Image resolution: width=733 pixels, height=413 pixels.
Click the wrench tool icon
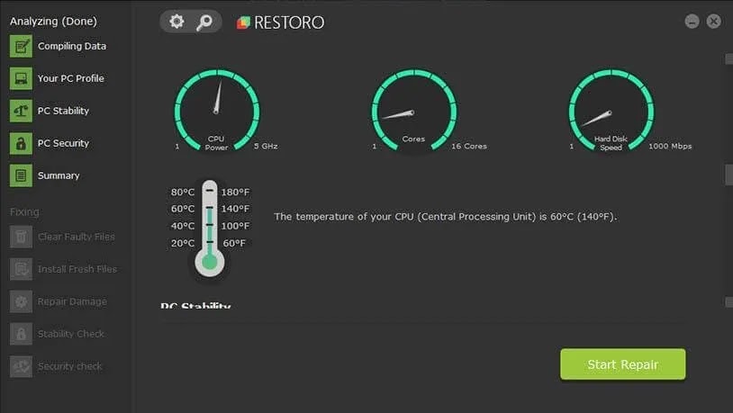tap(204, 22)
